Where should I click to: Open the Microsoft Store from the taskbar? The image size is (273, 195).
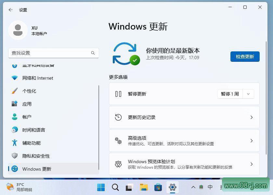pyautogui.click(x=158, y=188)
